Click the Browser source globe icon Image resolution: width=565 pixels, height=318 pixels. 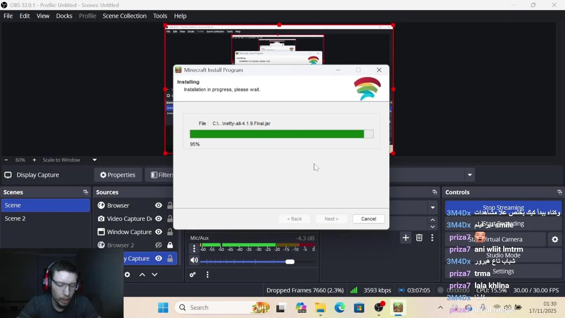[x=101, y=205]
